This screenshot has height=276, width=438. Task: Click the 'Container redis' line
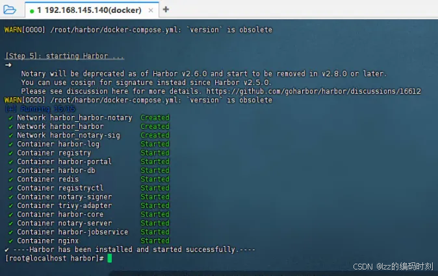click(x=89, y=179)
